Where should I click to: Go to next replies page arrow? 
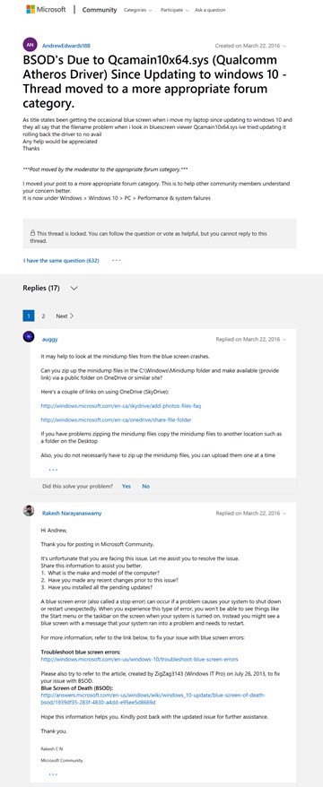(x=65, y=316)
